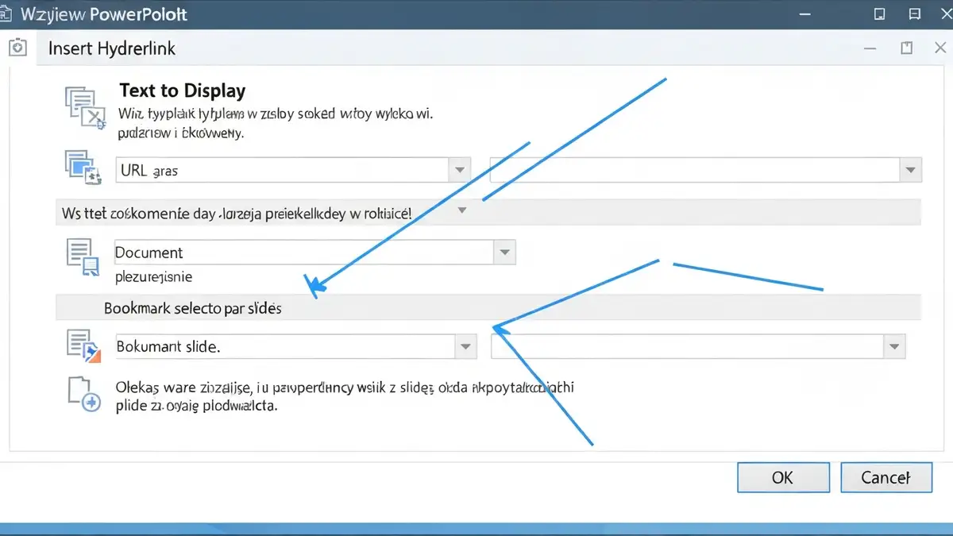Confirm with the OK button

click(783, 477)
